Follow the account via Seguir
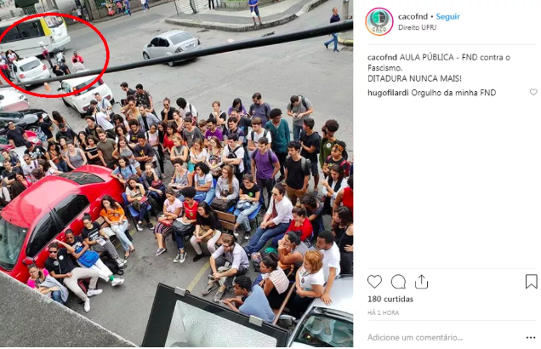 447,16
